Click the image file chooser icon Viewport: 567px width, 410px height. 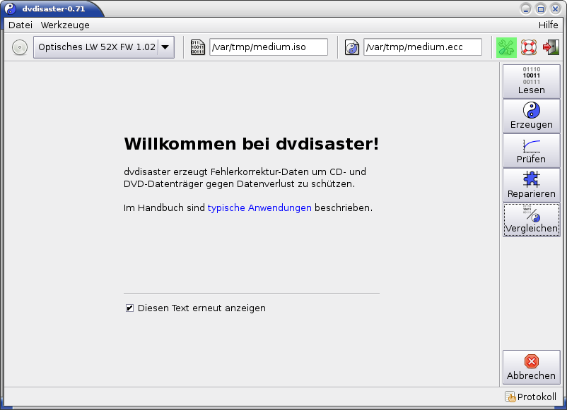[197, 47]
